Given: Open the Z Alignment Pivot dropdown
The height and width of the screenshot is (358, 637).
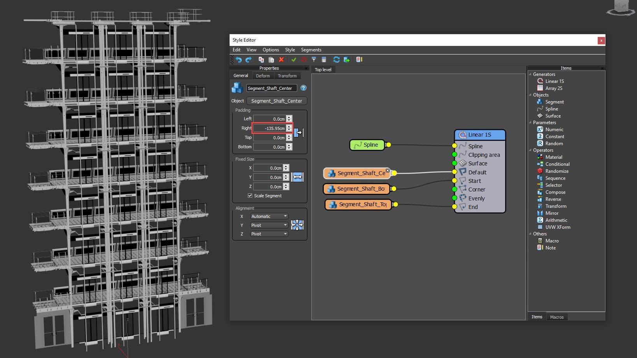Looking at the screenshot, I should pos(269,233).
